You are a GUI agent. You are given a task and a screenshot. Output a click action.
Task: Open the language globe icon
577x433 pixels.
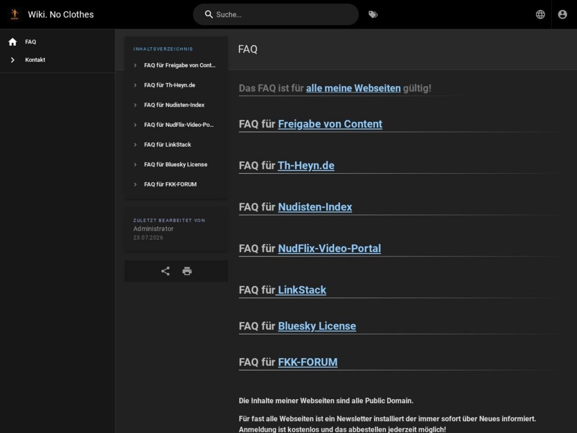540,14
